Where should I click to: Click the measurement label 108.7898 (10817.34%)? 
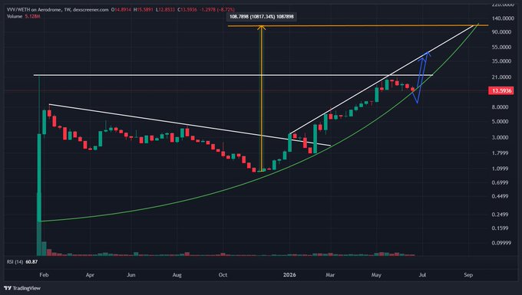261,16
